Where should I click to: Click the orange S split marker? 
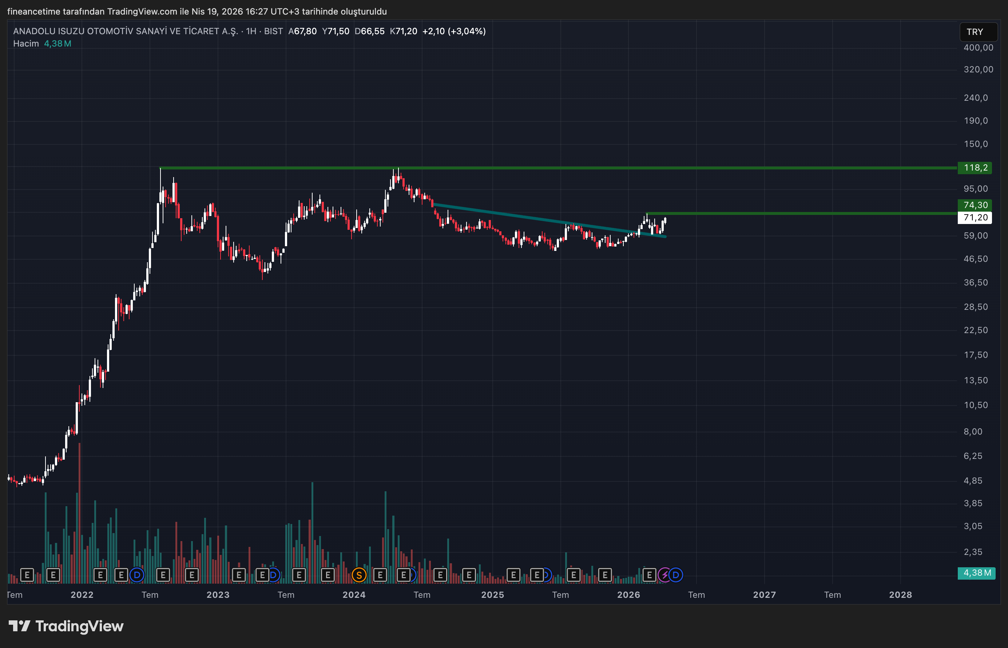(359, 575)
